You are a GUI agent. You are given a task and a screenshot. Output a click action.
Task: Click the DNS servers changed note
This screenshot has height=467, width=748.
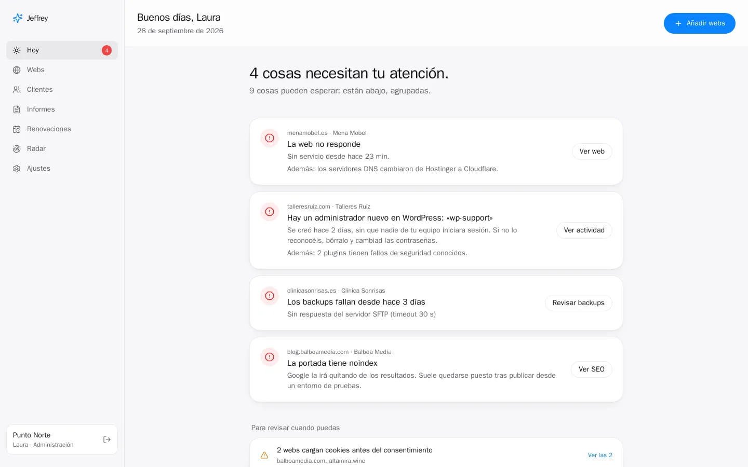tap(393, 169)
